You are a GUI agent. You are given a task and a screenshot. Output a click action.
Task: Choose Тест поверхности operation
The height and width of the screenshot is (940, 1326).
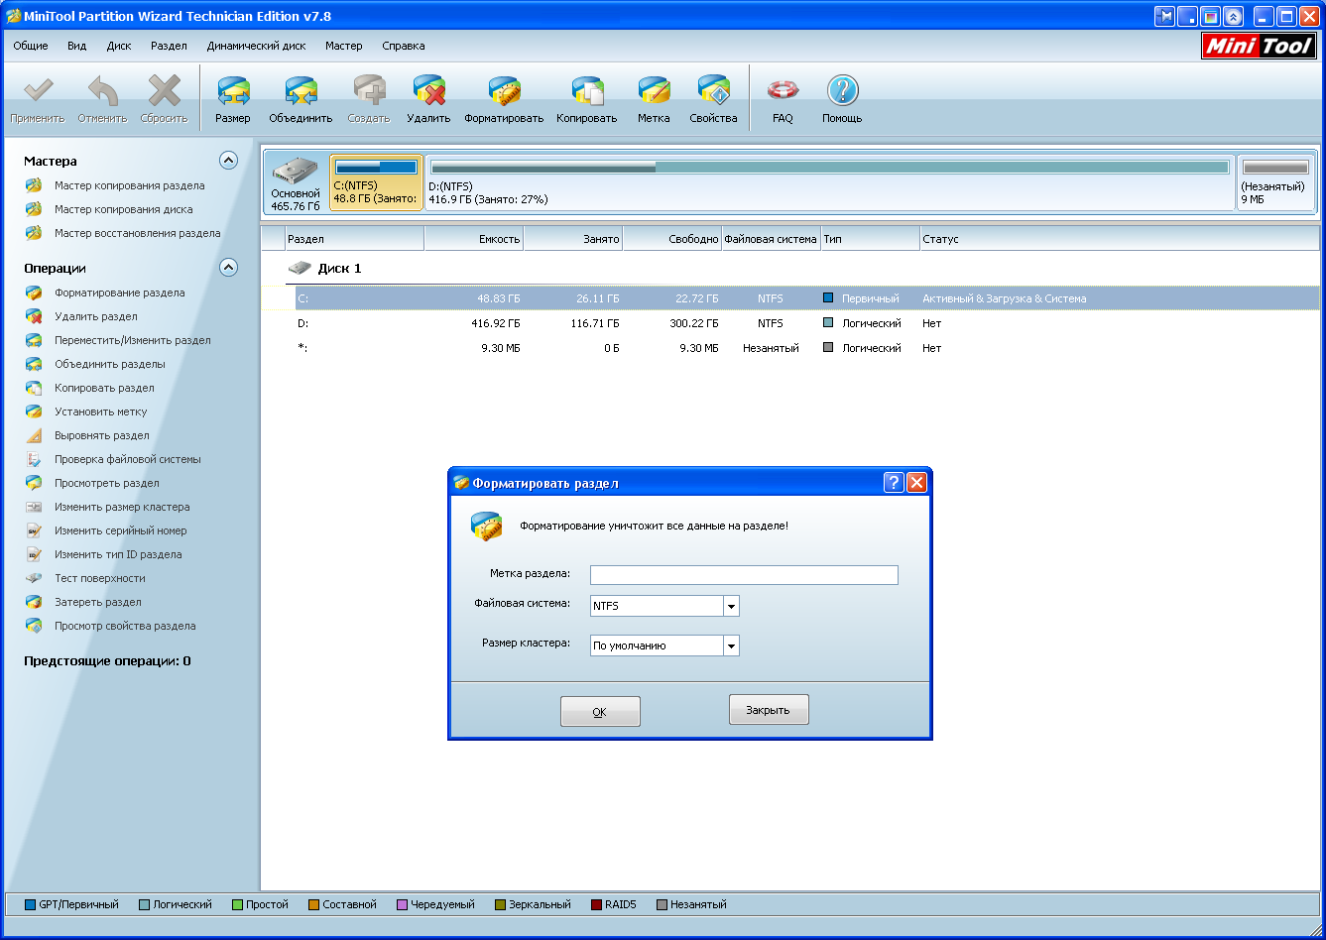pos(100,578)
